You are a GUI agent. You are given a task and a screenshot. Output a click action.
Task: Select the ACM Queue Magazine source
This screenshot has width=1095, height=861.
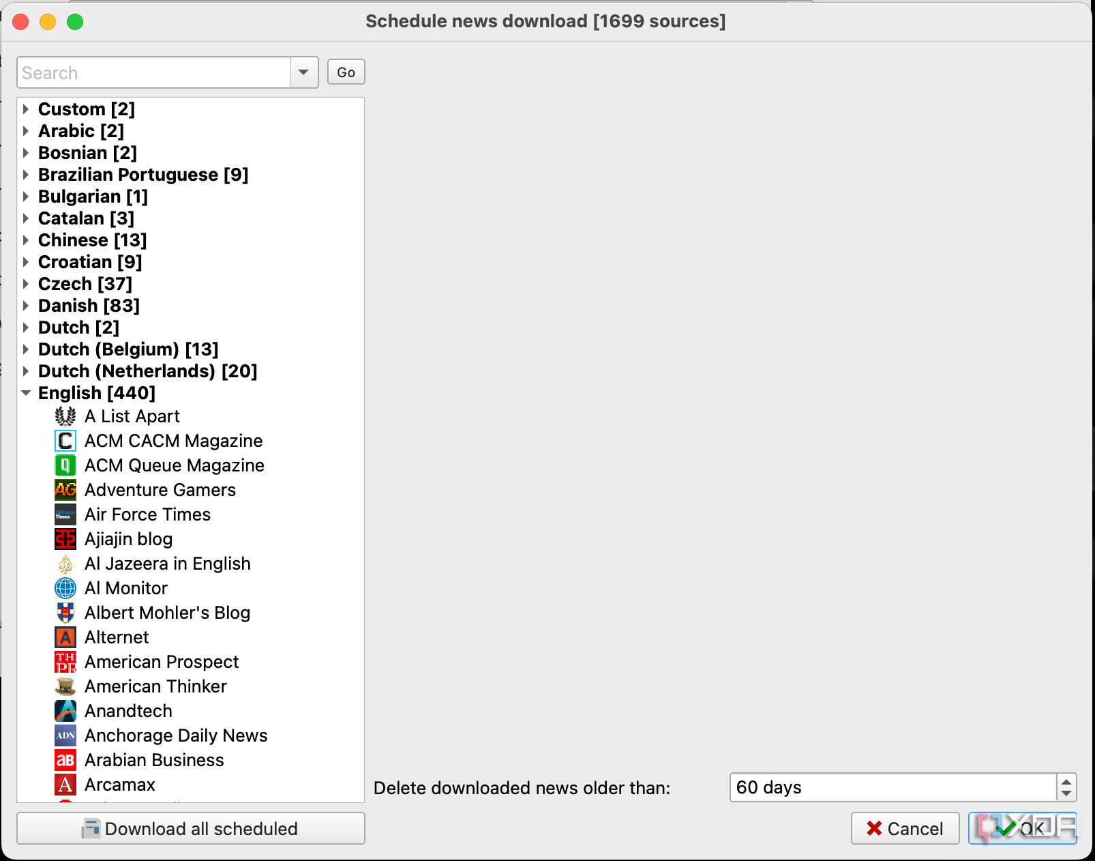(175, 465)
